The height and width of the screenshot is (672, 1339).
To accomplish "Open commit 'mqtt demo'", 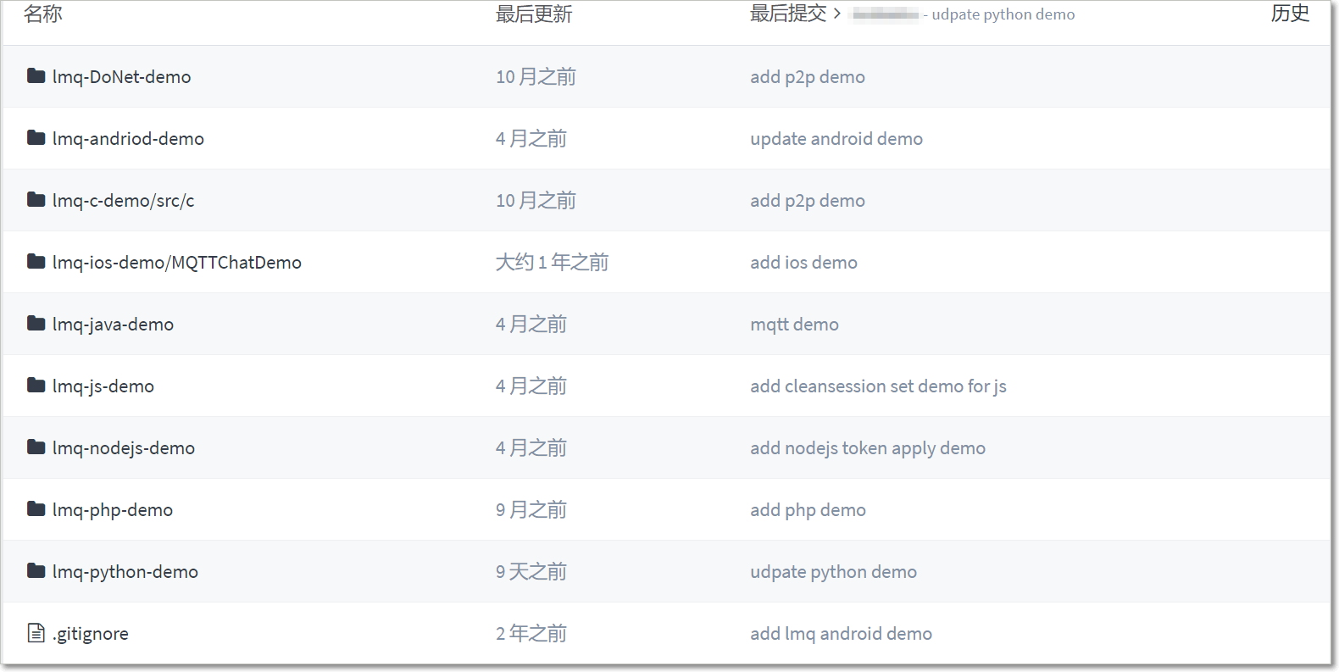I will point(794,325).
